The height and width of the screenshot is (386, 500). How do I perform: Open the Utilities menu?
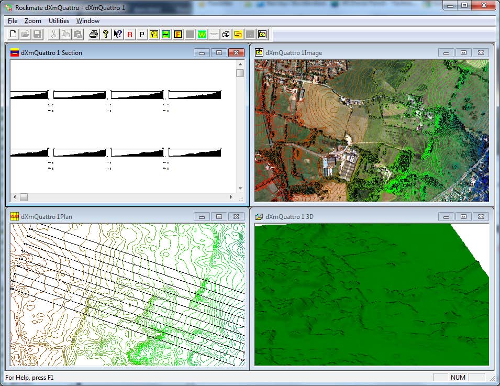[59, 21]
